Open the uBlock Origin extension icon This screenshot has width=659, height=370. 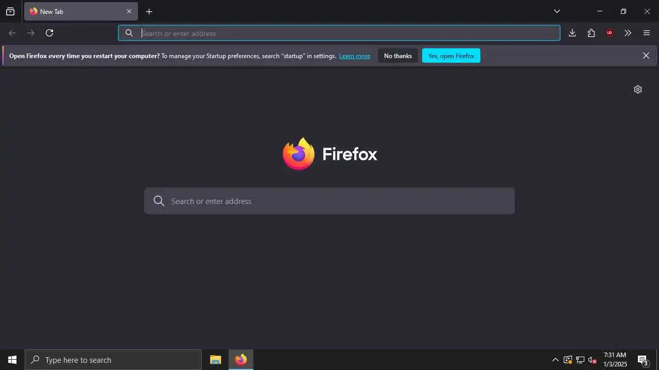(610, 33)
